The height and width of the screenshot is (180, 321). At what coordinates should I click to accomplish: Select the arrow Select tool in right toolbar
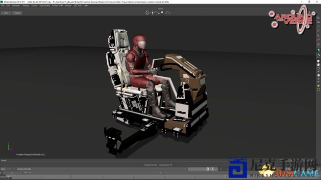coord(318,18)
